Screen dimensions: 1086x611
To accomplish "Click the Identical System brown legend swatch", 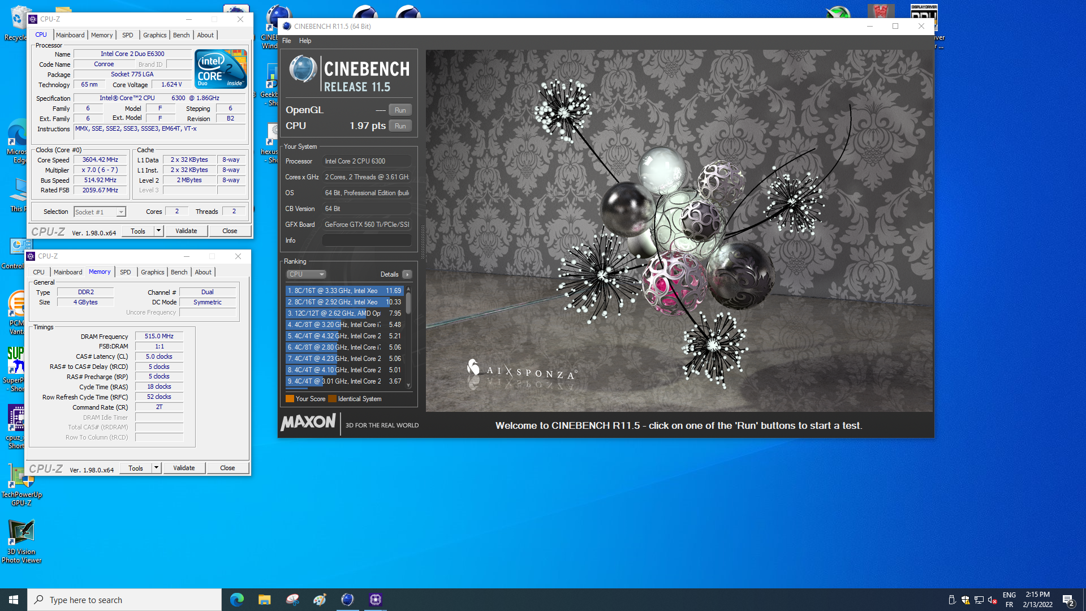I will 332,399.
